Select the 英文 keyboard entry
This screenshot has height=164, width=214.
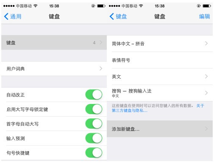coord(160,77)
